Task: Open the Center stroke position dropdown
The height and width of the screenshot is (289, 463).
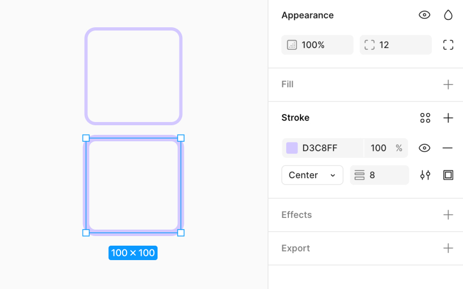Action: click(x=312, y=175)
